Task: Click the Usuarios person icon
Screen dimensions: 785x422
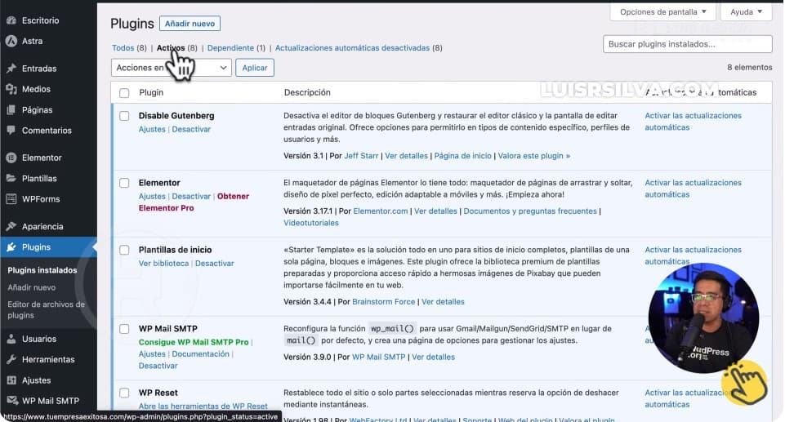Action: pyautogui.click(x=11, y=339)
